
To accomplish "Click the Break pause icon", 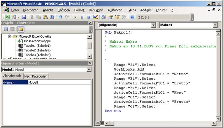I will point(82,17).
